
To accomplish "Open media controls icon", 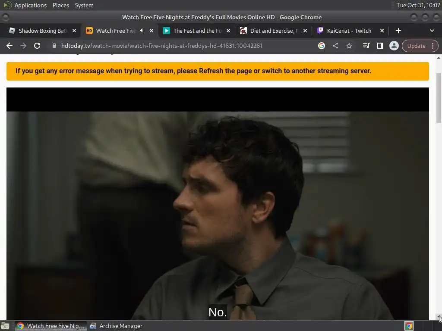I will [x=366, y=46].
